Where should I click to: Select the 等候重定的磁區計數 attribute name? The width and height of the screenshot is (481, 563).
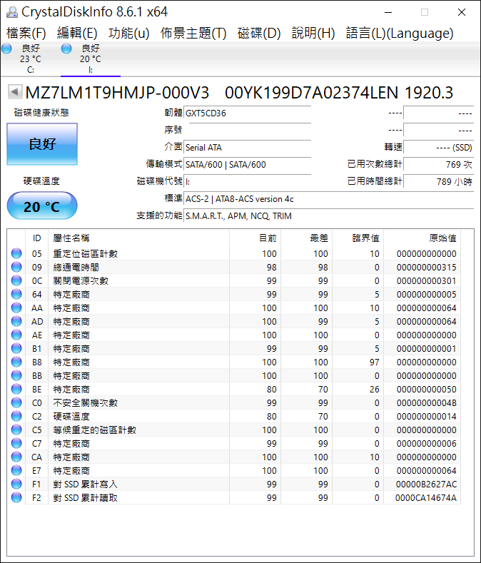94,430
